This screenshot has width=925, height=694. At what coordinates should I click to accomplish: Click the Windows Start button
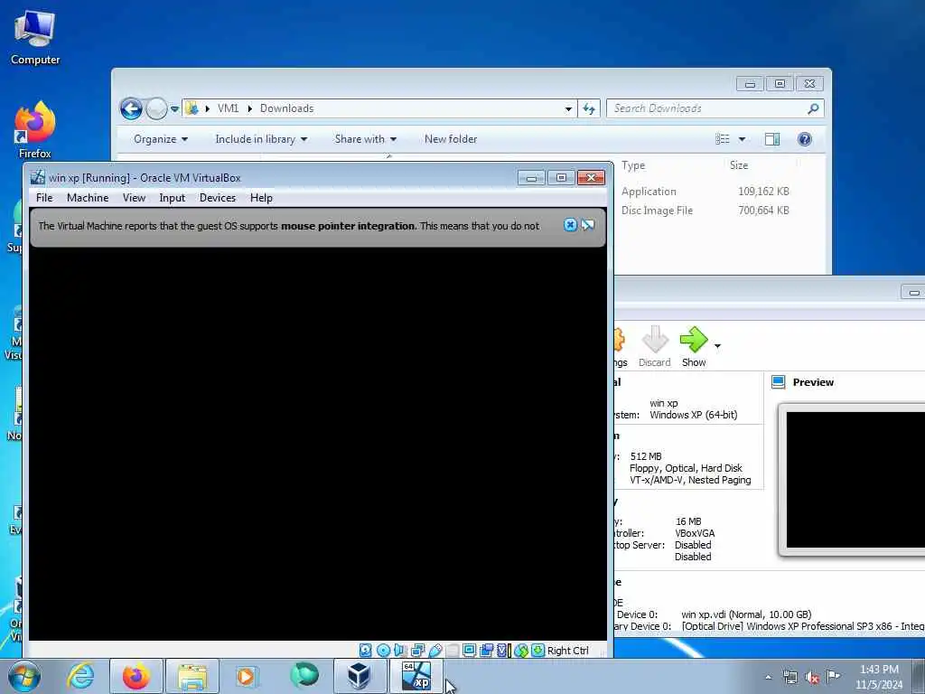point(24,676)
